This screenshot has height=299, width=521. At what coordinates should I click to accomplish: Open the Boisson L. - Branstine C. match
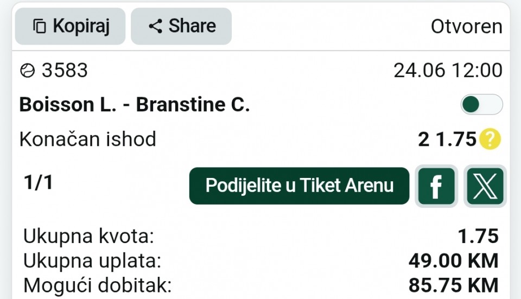tap(135, 105)
